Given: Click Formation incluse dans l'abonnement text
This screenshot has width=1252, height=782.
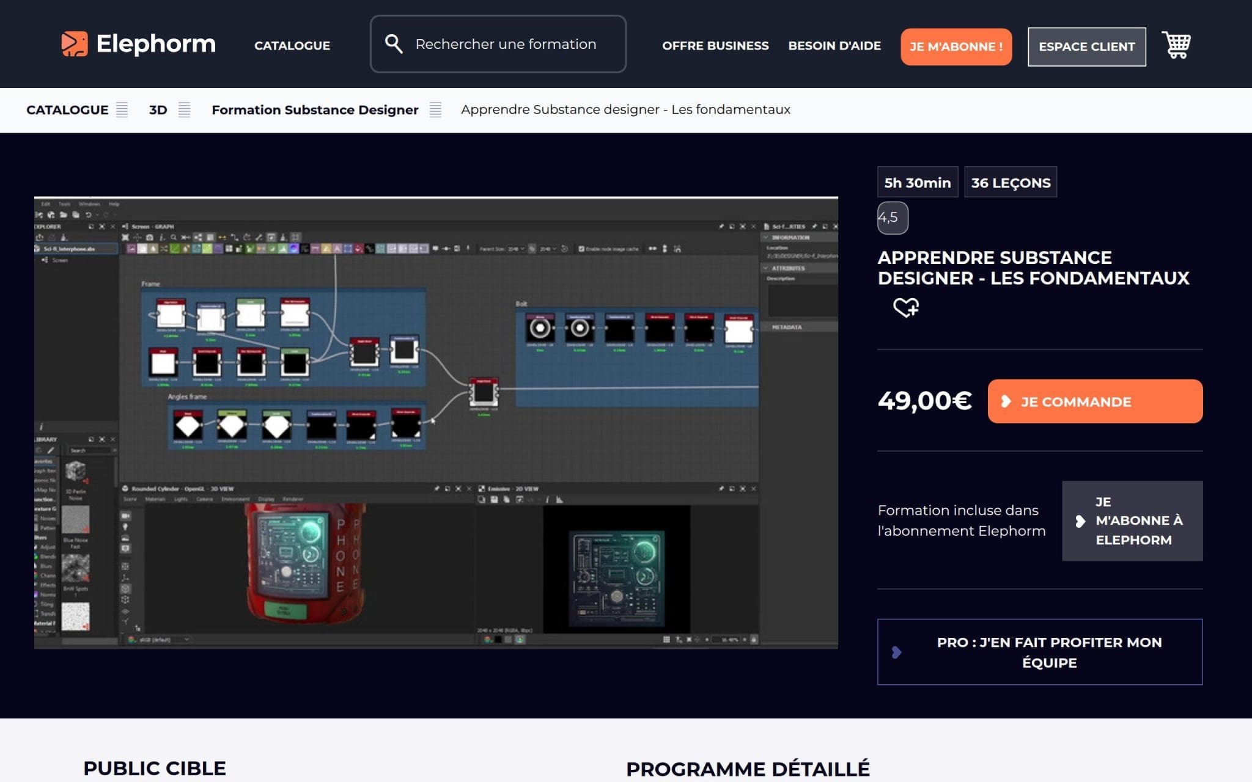Looking at the screenshot, I should (962, 521).
